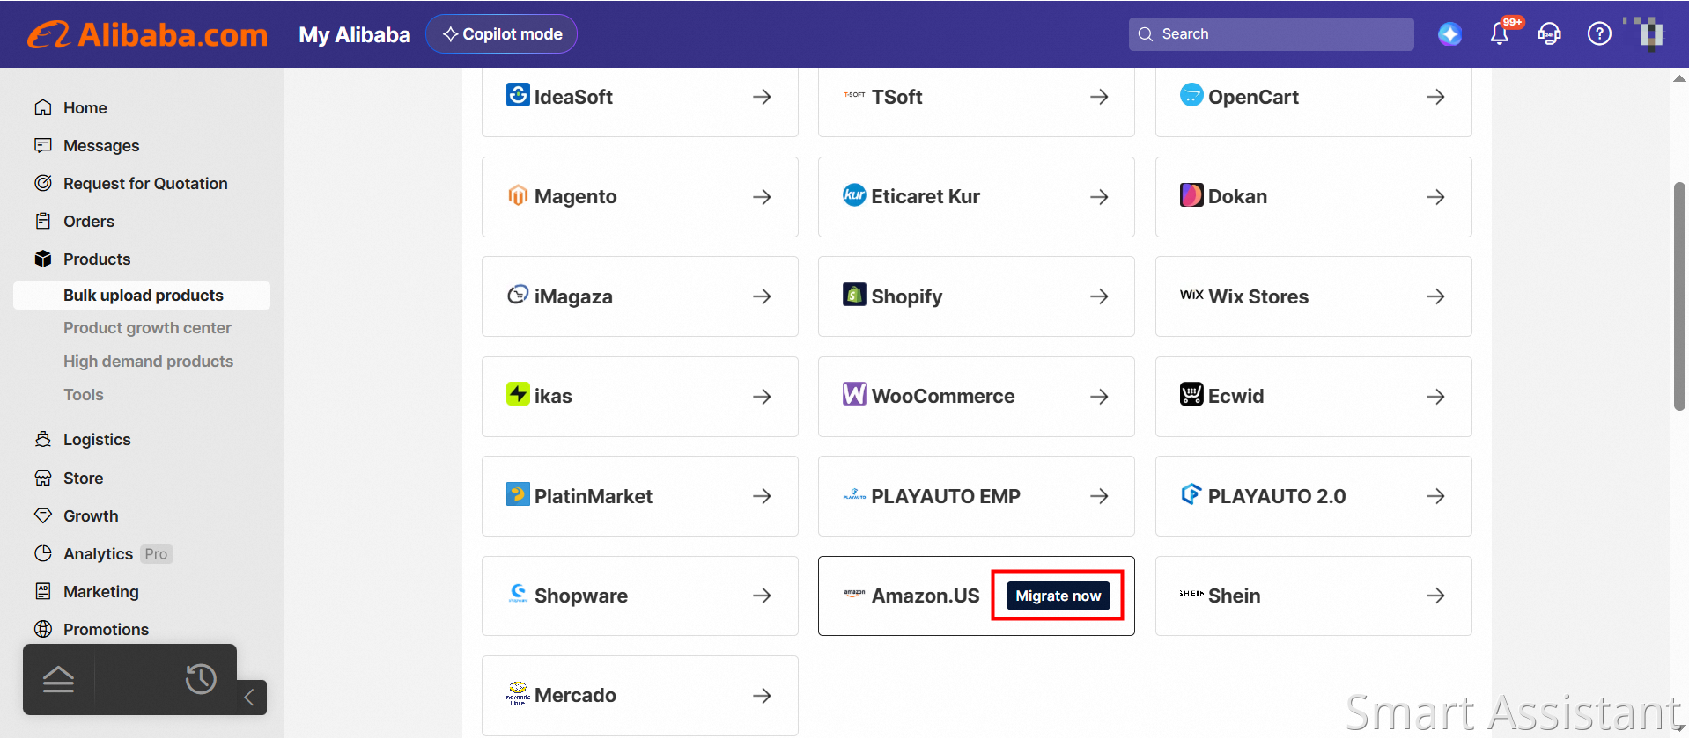Screen dimensions: 1689x738
Task: Click the My Alibaba header title
Action: click(x=354, y=34)
